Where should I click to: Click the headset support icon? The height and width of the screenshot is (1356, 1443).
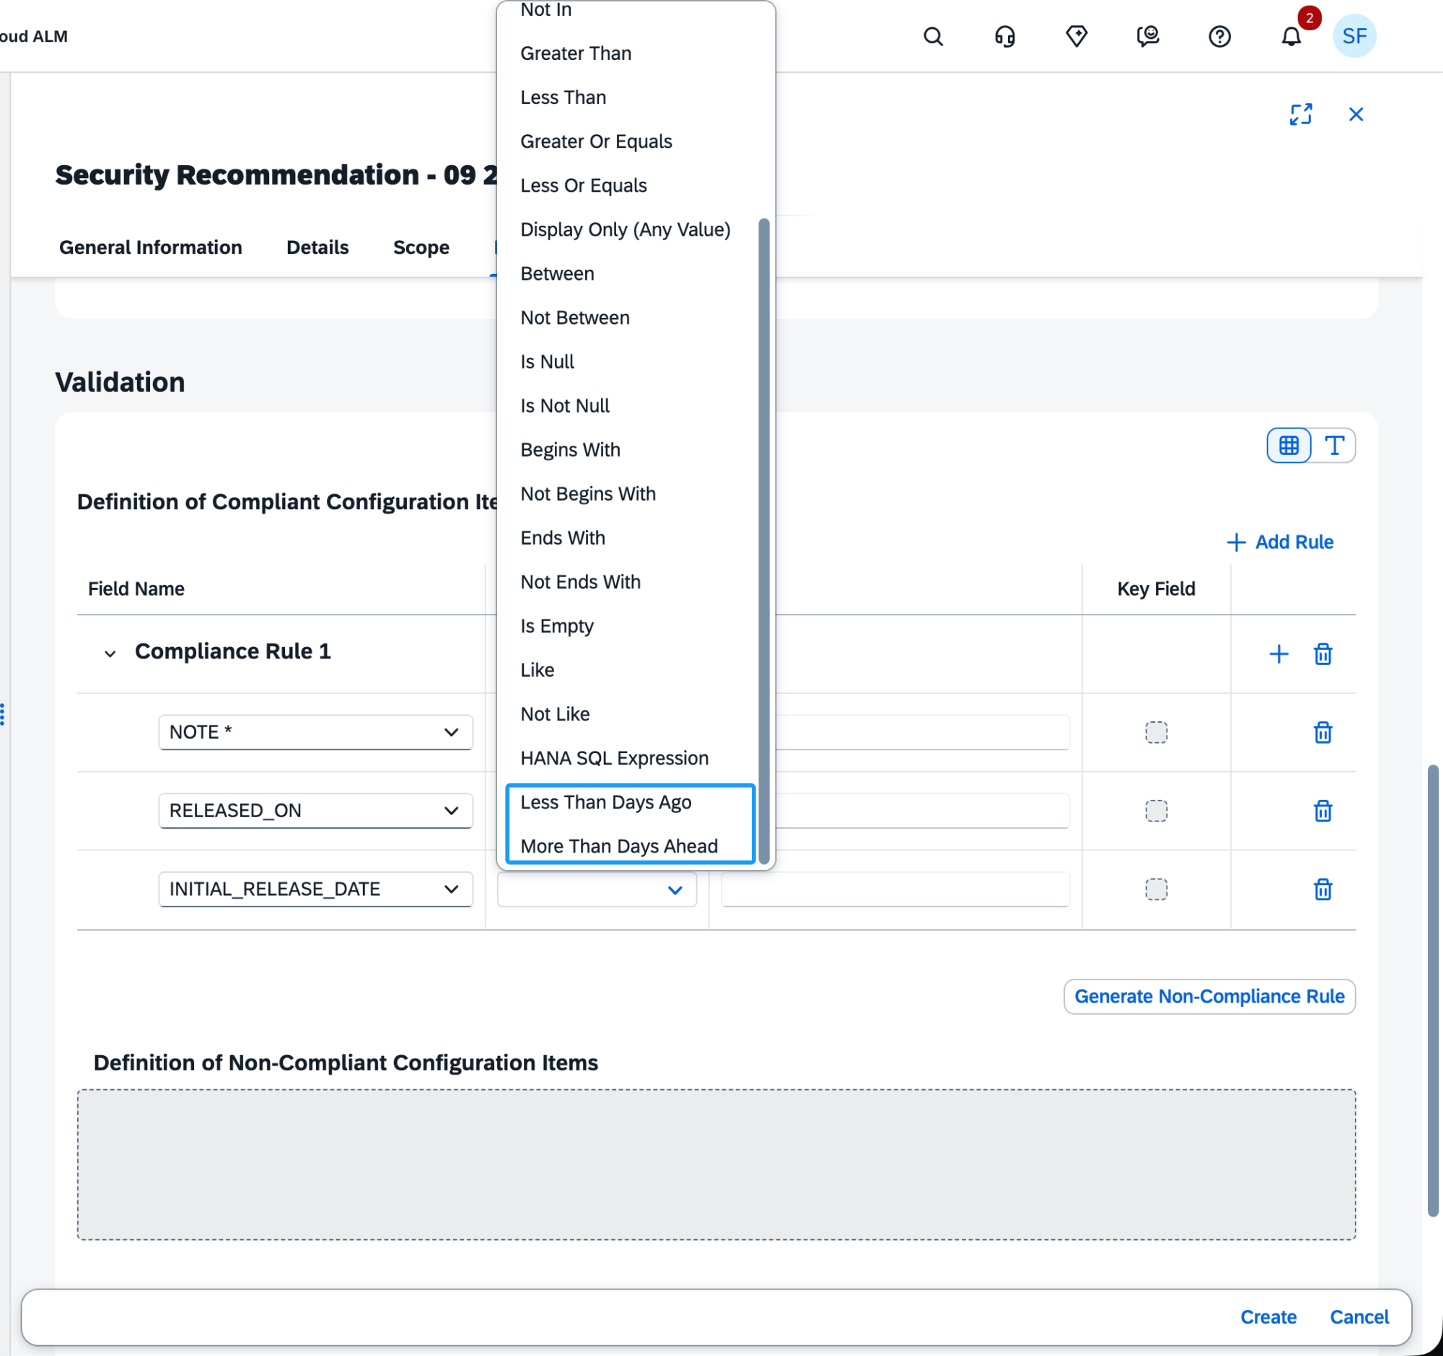(x=1004, y=36)
